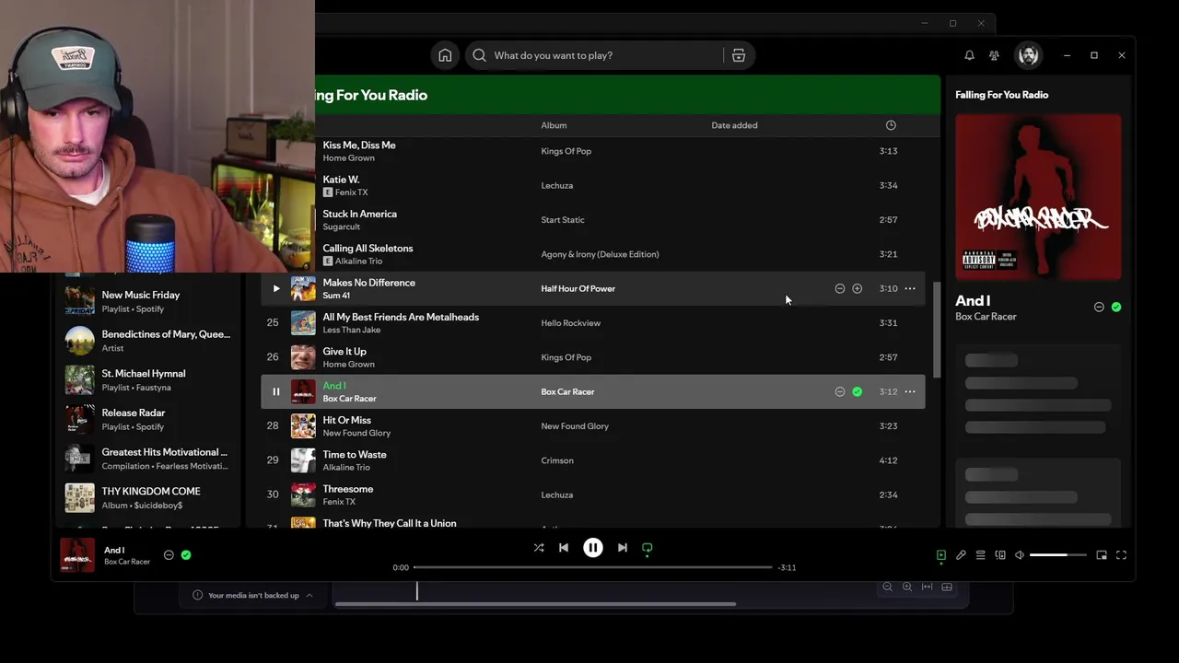Click the search magnifier icon
1179x663 pixels.
(x=479, y=55)
